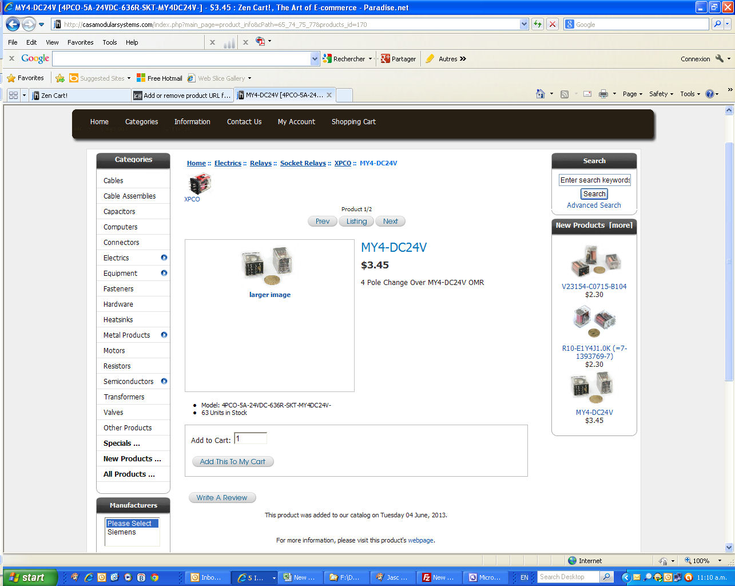Expand the Equipment category arrow
The width and height of the screenshot is (735, 586).
[x=164, y=273]
